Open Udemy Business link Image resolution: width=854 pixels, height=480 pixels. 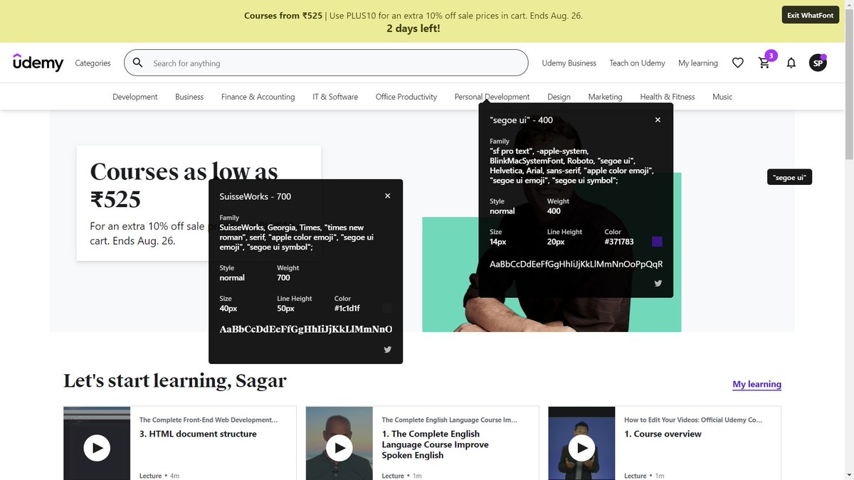pos(569,63)
